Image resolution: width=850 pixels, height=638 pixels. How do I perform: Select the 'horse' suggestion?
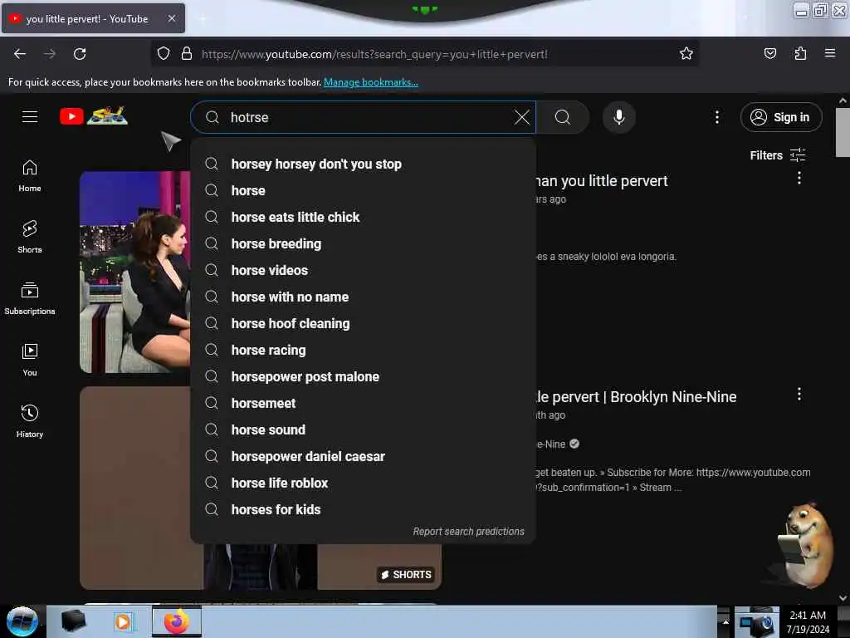[363, 190]
